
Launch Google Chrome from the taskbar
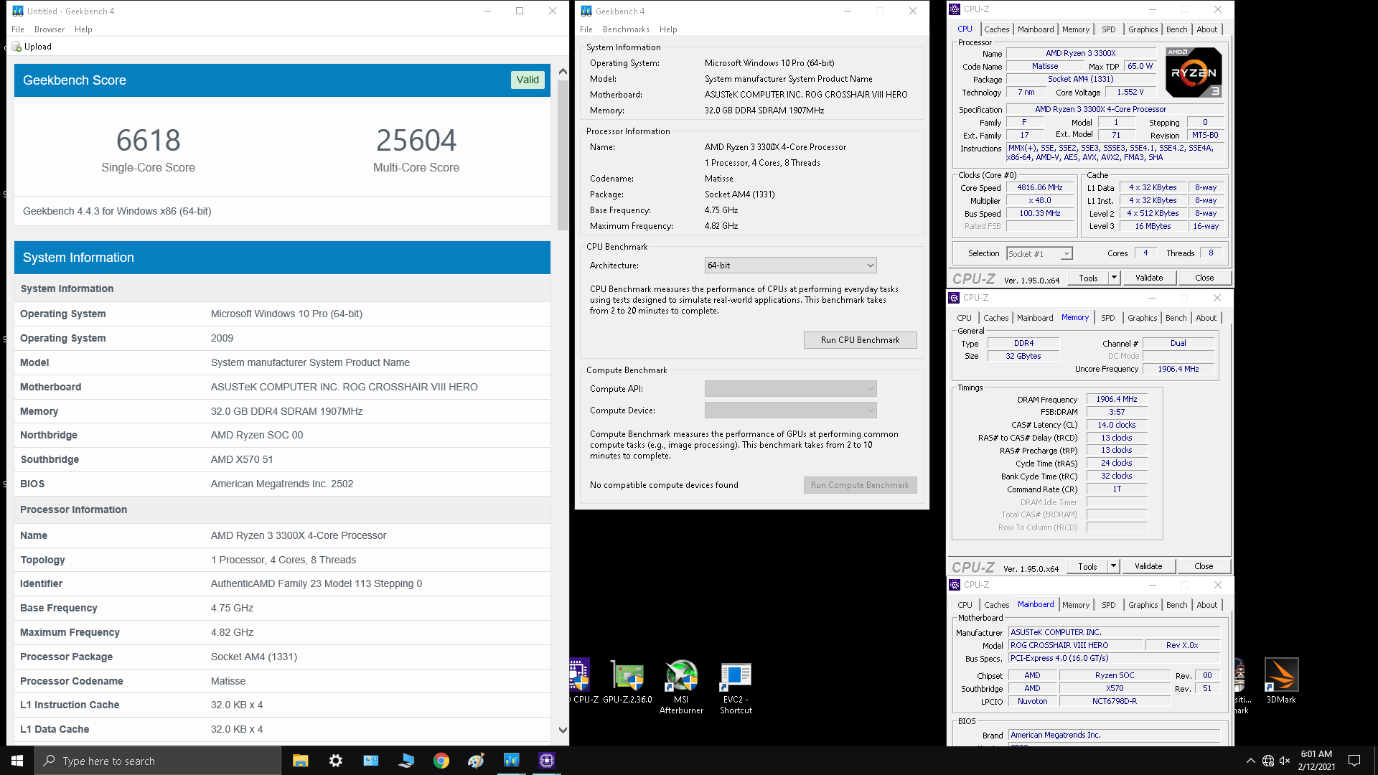441,761
